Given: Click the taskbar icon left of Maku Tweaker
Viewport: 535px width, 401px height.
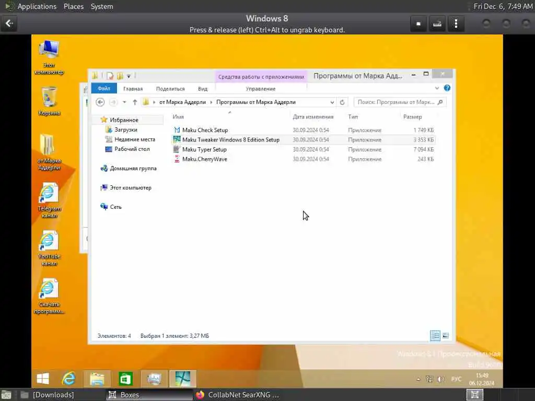Looking at the screenshot, I should [154, 379].
